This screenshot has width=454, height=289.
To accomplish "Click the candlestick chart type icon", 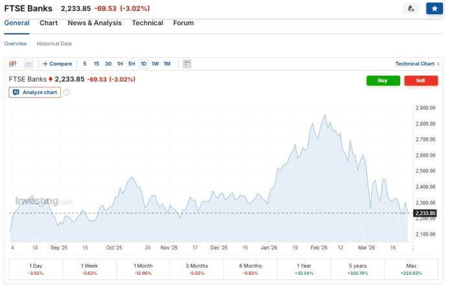I will coord(13,64).
